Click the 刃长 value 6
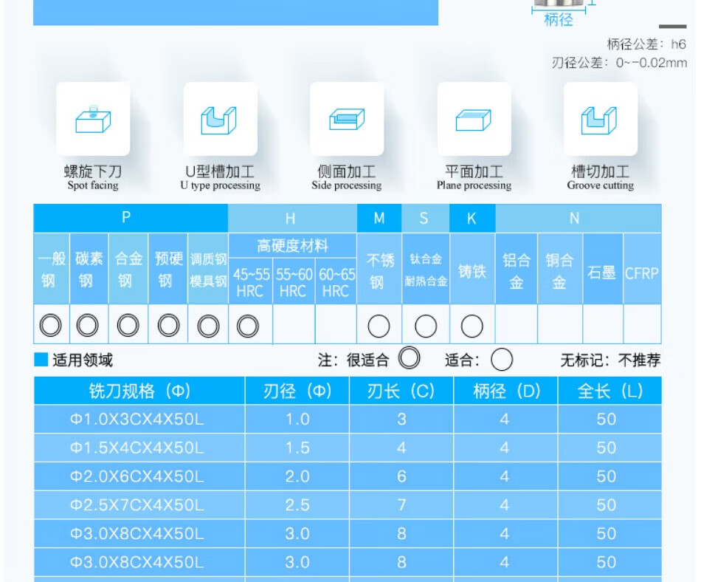 coord(401,476)
